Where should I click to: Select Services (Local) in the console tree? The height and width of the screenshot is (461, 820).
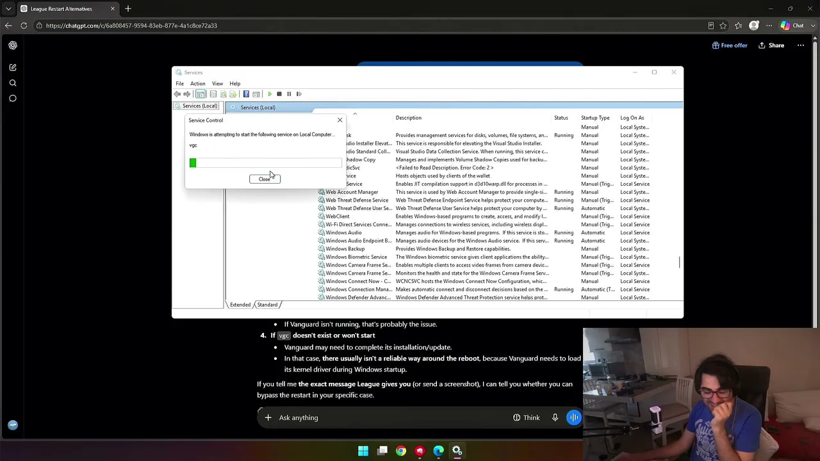click(x=197, y=106)
